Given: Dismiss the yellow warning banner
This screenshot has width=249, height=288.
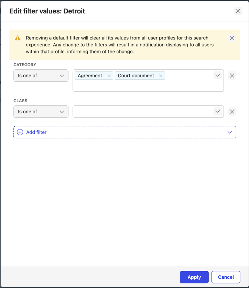Looking at the screenshot, I should pyautogui.click(x=232, y=38).
